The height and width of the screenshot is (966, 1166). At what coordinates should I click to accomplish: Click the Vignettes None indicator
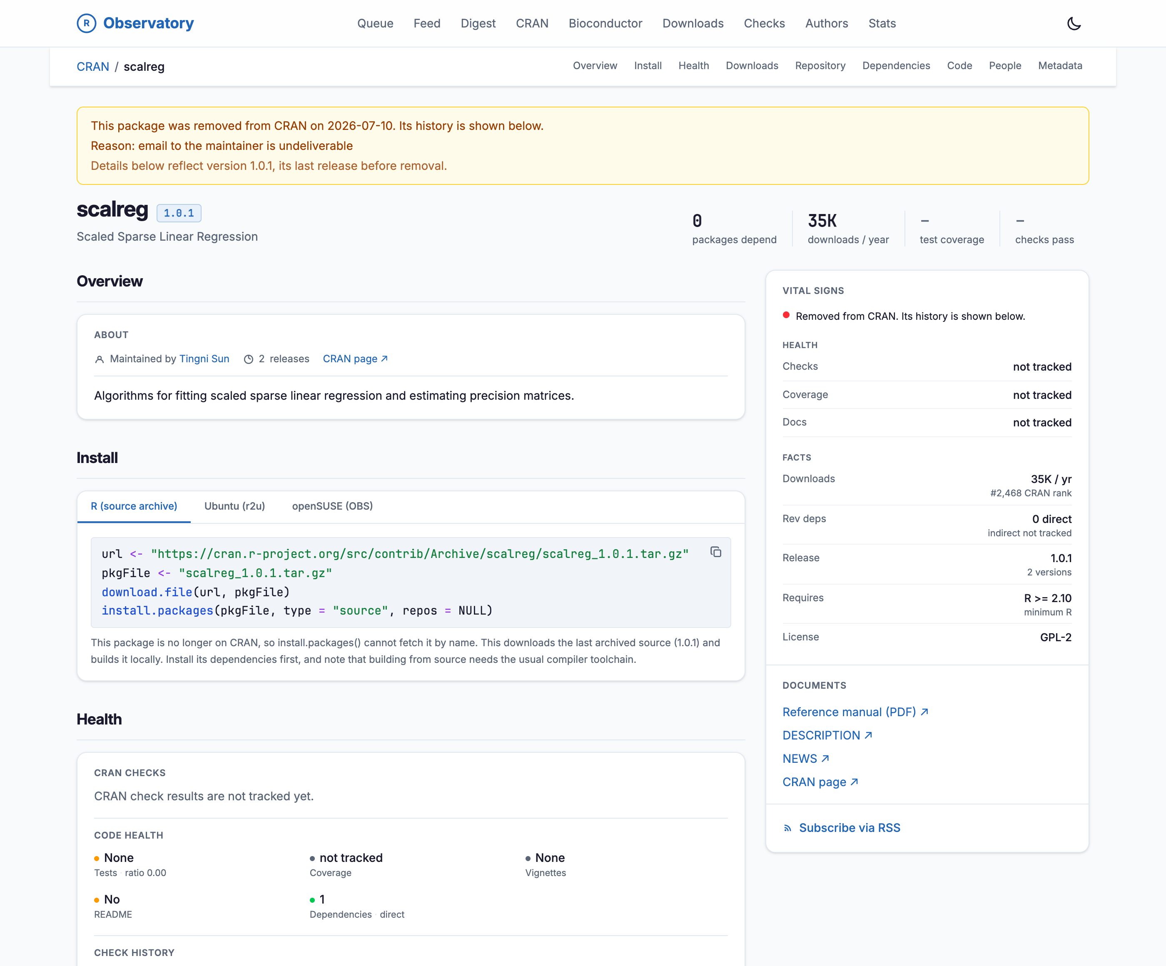[546, 864]
